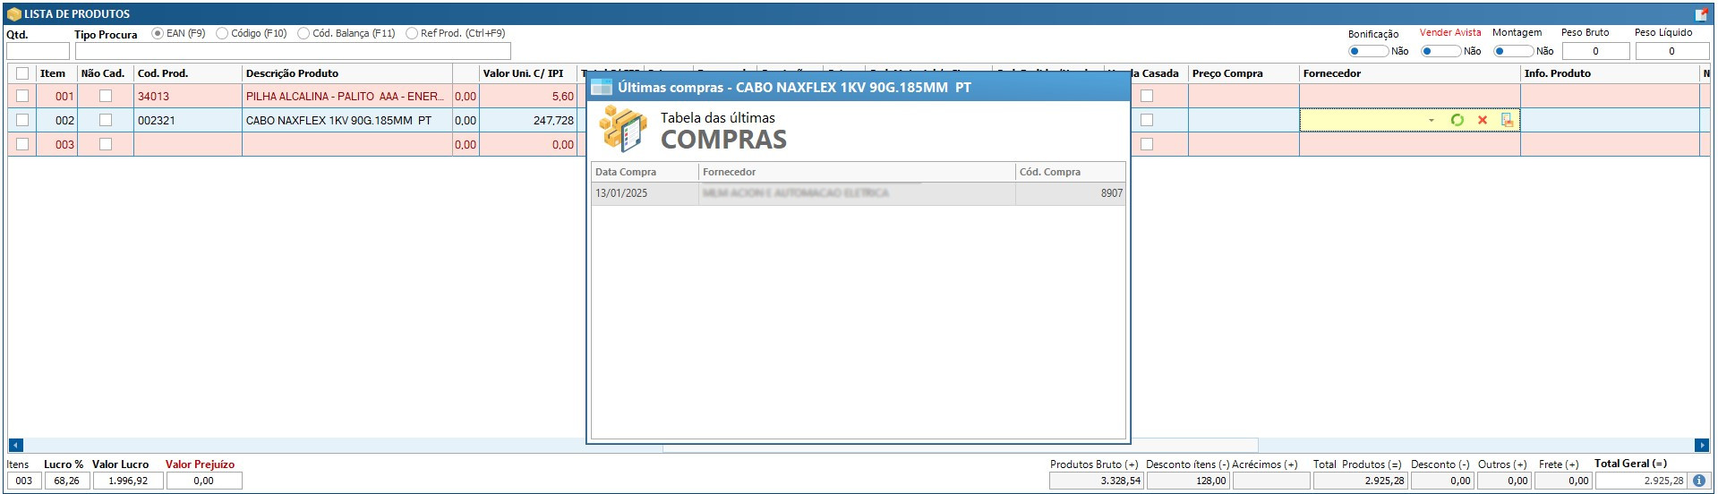Viewport: 1718px width, 494px height.
Task: Tick Venda Casada checkbox in row 001
Action: [x=1147, y=96]
